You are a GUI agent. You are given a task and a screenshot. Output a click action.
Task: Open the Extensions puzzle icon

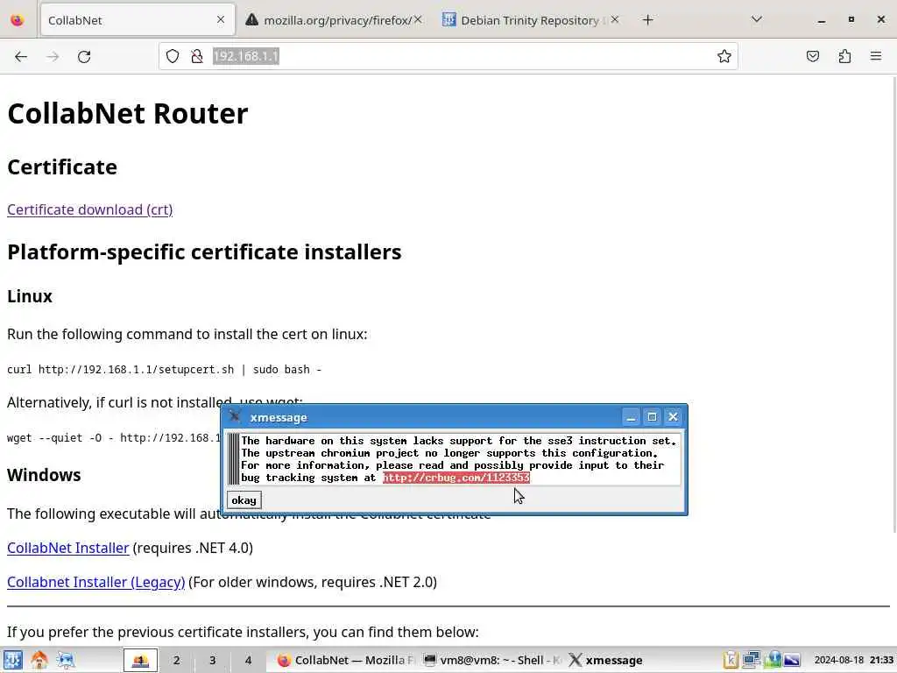pyautogui.click(x=844, y=56)
